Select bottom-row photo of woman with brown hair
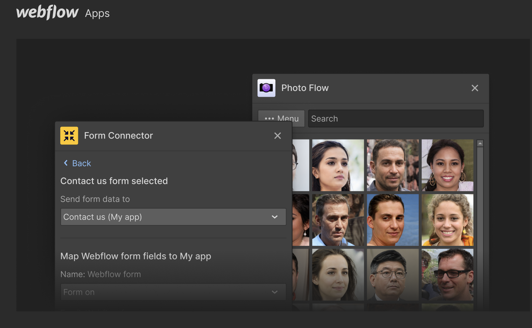 (x=338, y=275)
